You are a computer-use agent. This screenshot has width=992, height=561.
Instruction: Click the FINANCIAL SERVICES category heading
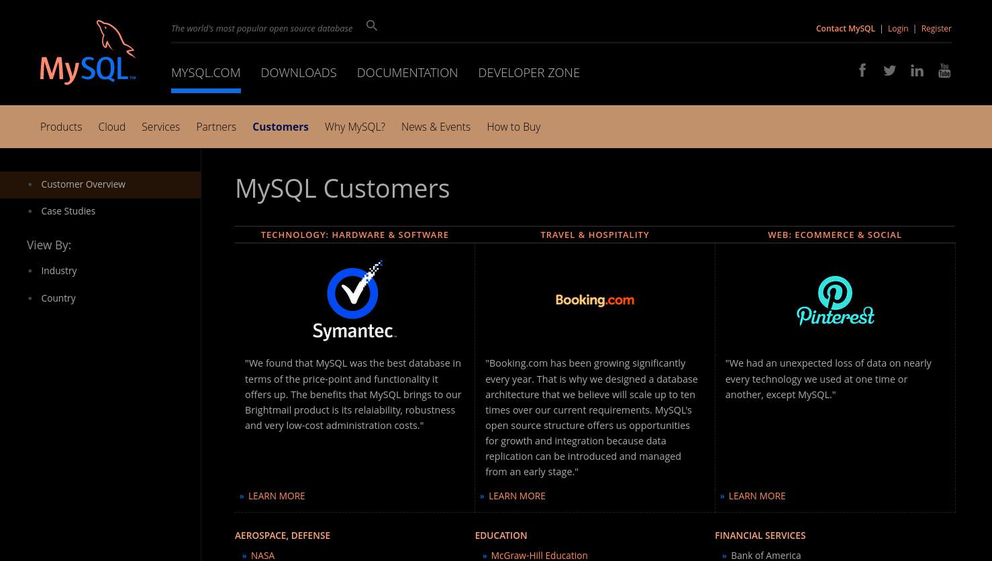(x=760, y=536)
